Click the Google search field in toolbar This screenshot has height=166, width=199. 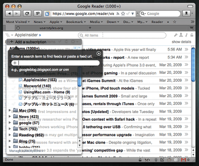160,14
